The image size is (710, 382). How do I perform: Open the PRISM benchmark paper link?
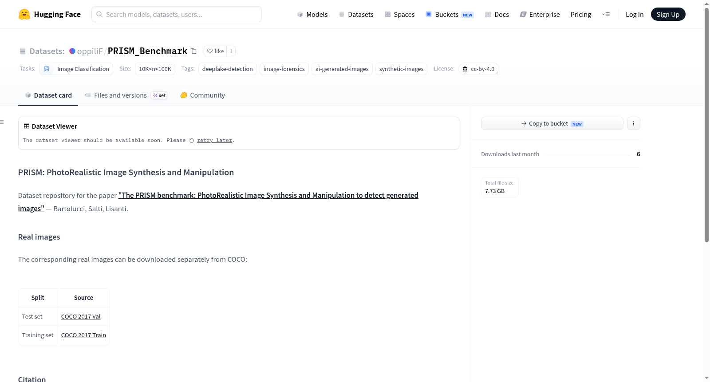tap(268, 195)
